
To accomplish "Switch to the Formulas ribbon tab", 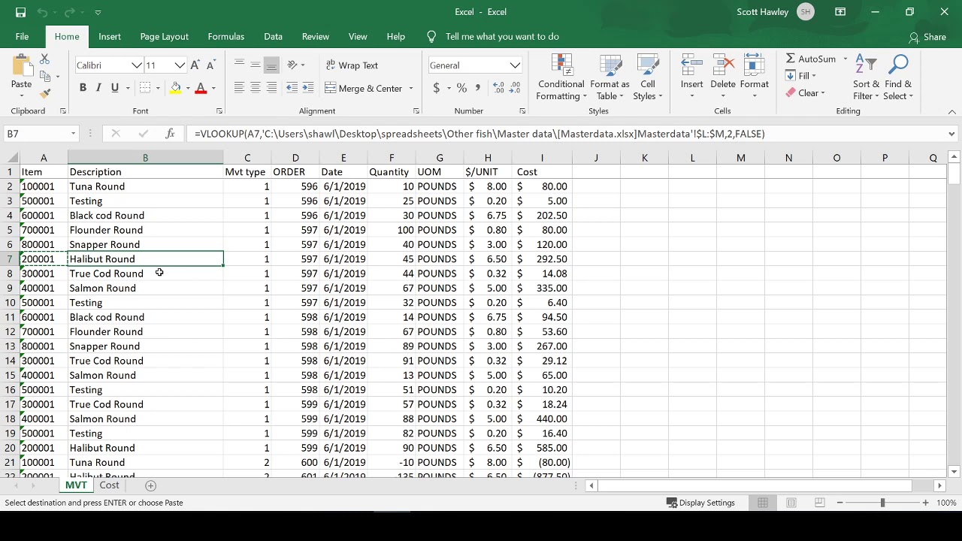I will tap(226, 36).
